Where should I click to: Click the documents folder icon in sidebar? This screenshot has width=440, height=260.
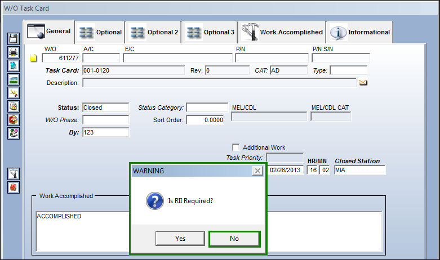coord(14,106)
